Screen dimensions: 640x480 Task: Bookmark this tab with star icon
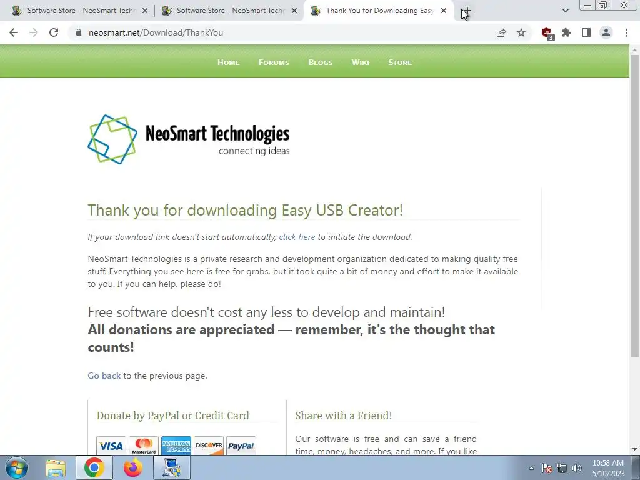point(521,32)
